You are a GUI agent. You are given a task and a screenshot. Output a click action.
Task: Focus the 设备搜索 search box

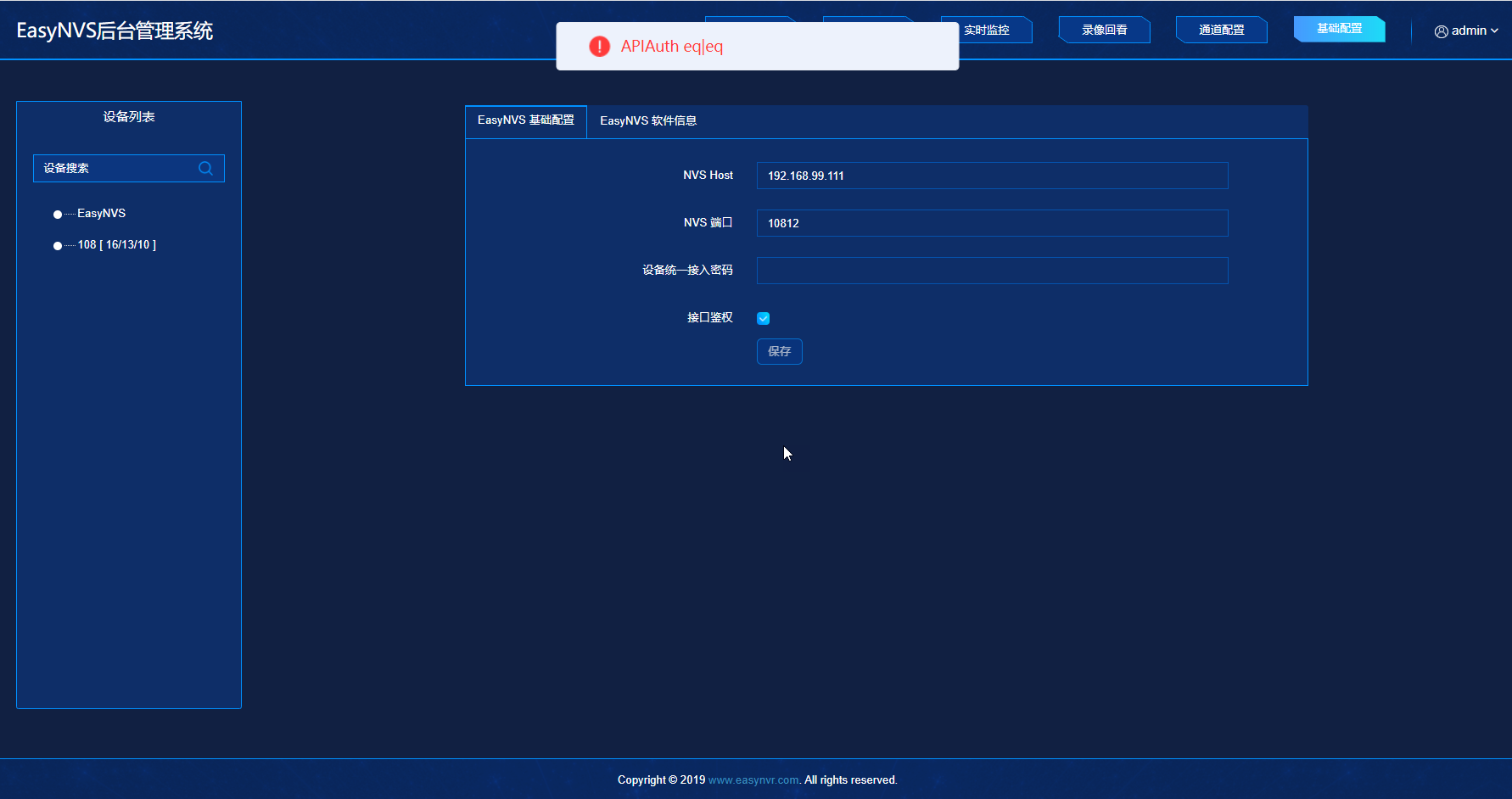129,168
